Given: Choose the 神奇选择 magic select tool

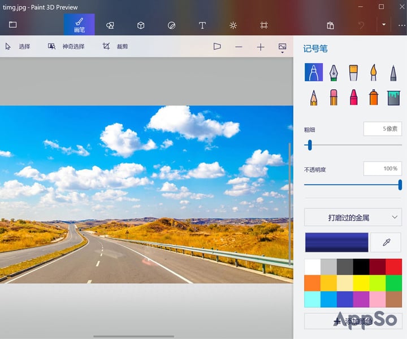Looking at the screenshot, I should click(x=66, y=46).
